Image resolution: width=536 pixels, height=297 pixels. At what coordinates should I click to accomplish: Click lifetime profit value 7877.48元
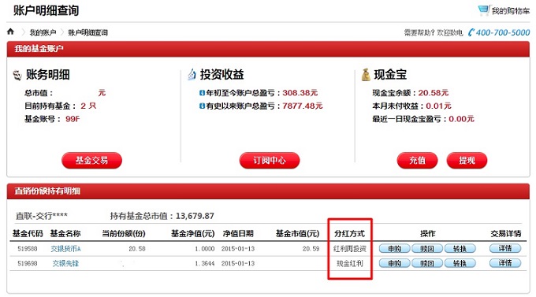pos(302,106)
